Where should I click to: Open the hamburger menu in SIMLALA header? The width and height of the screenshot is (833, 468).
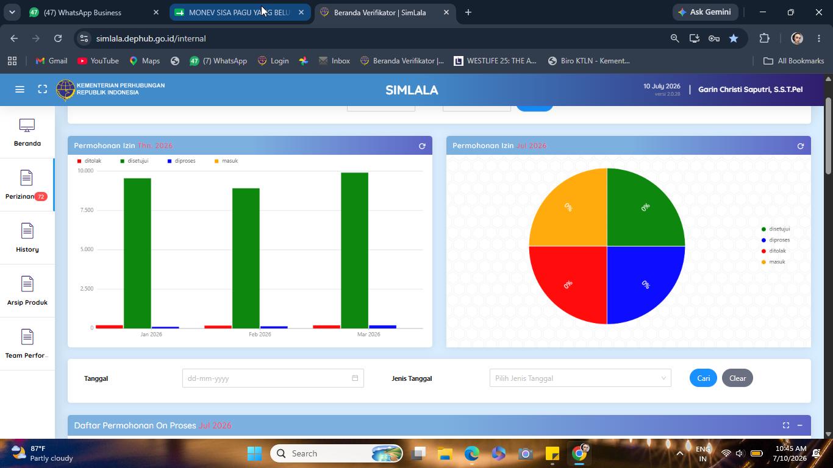coord(20,90)
